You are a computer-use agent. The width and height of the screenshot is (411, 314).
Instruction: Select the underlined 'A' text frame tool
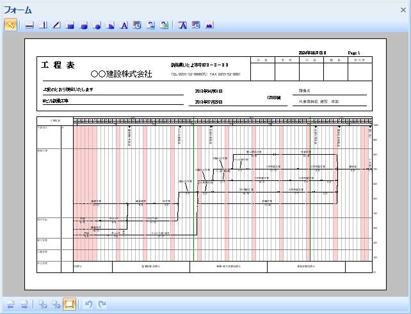tap(182, 25)
